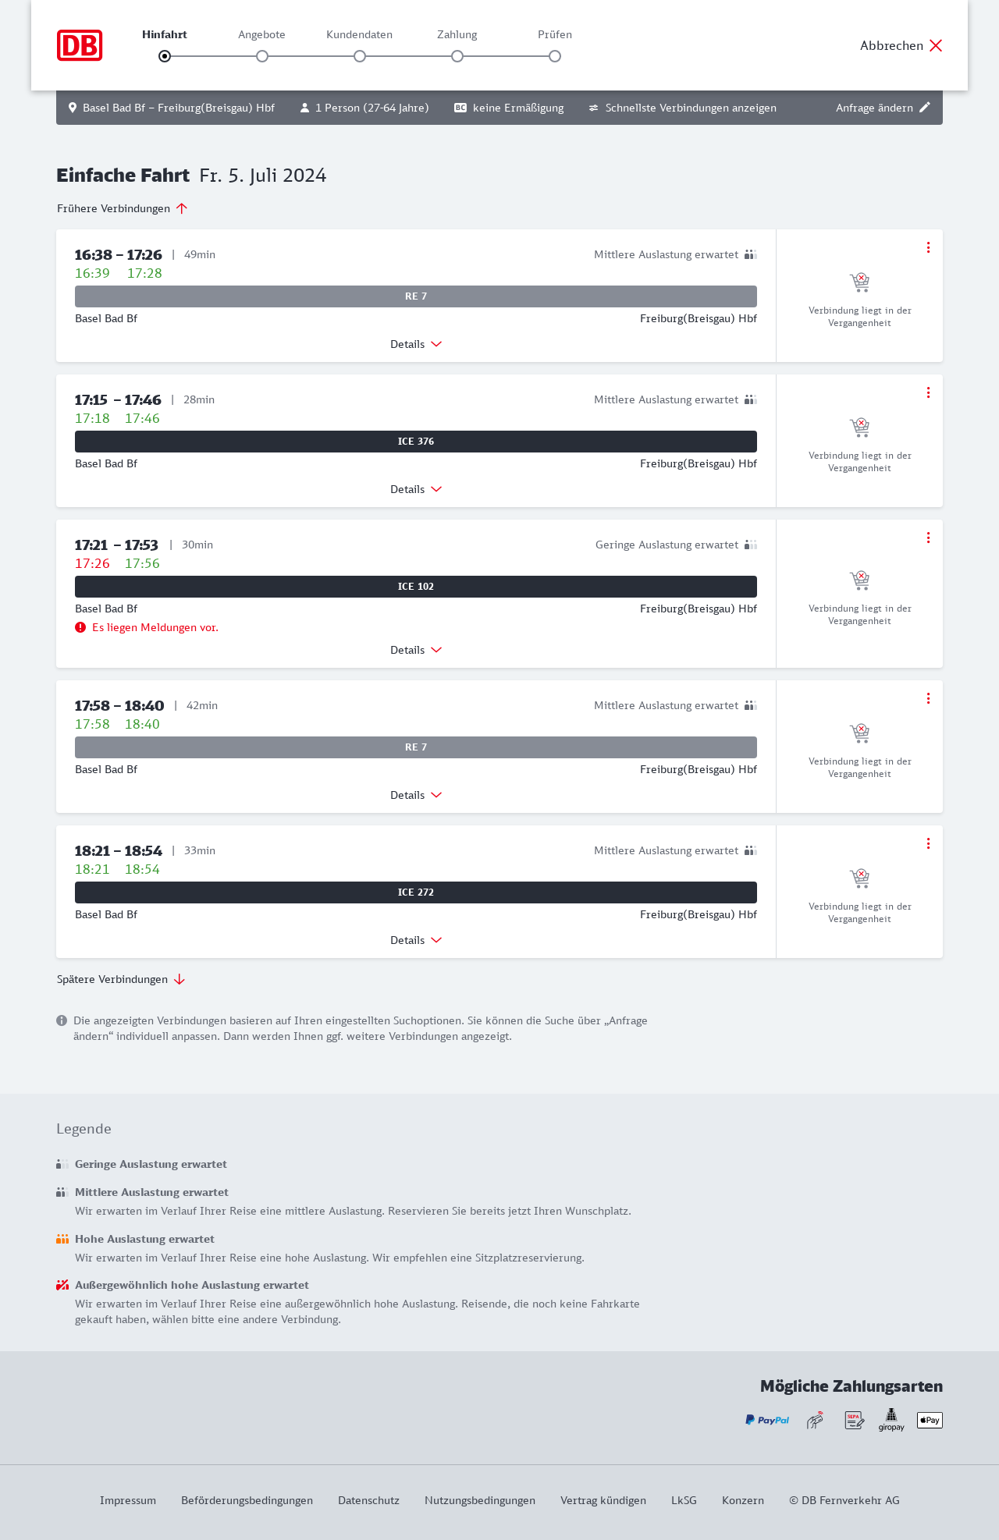This screenshot has height=1540, width=999.
Task: Click the red warning icon for ICE 102
Action: click(x=80, y=627)
